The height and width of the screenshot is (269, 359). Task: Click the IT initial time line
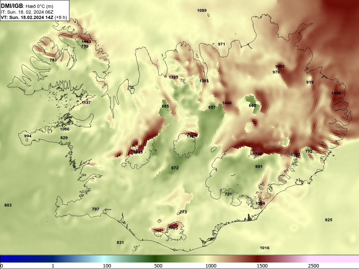[27, 12]
